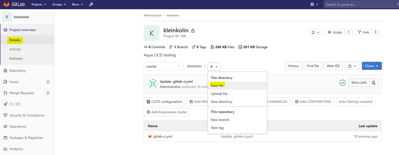Click the History button

(x=293, y=66)
